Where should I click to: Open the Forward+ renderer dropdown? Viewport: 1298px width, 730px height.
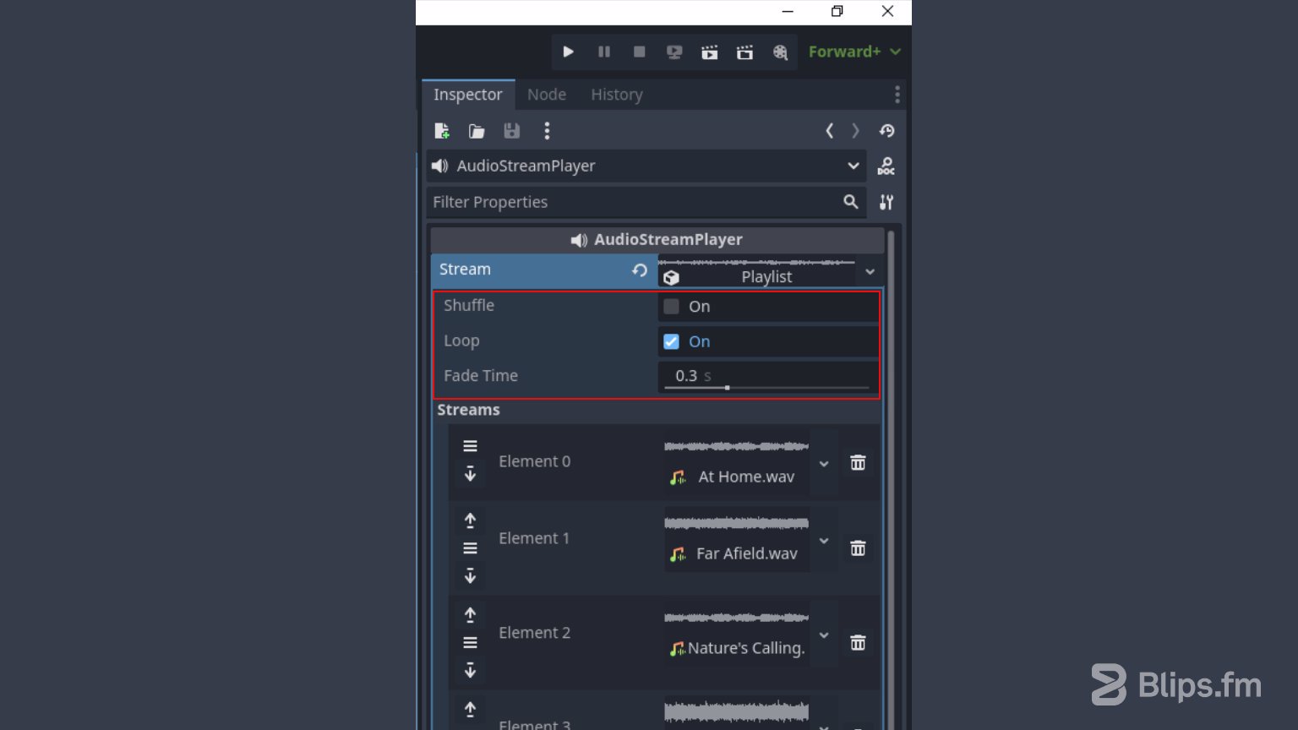tap(854, 52)
